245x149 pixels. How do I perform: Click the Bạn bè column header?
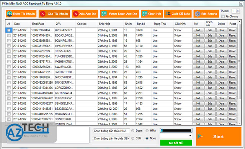coord(143,24)
